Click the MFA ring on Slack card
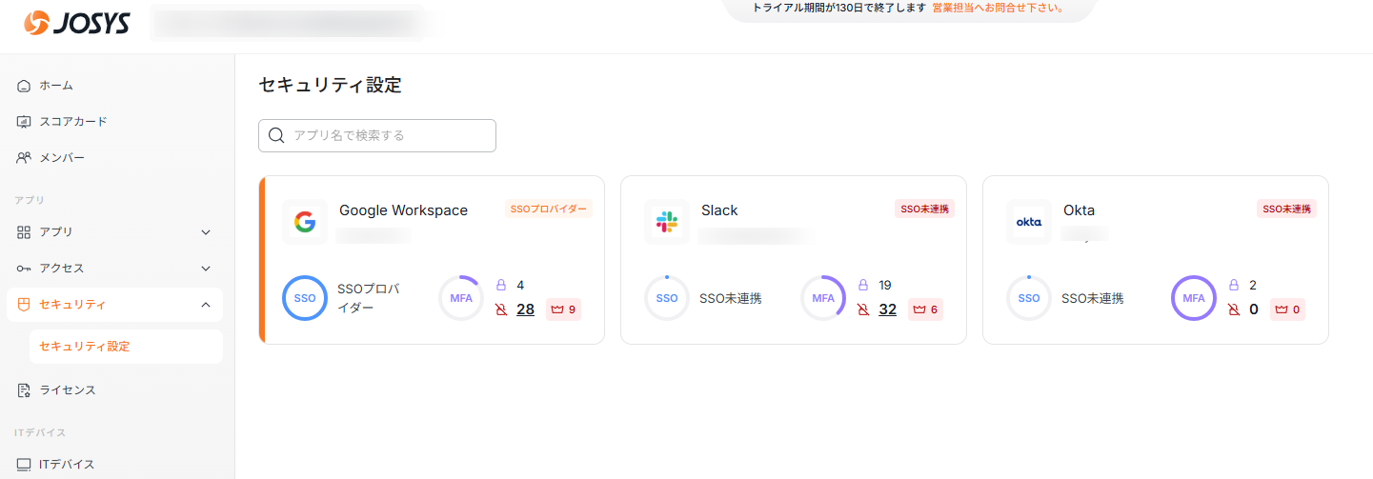This screenshot has width=1373, height=479. 823,298
